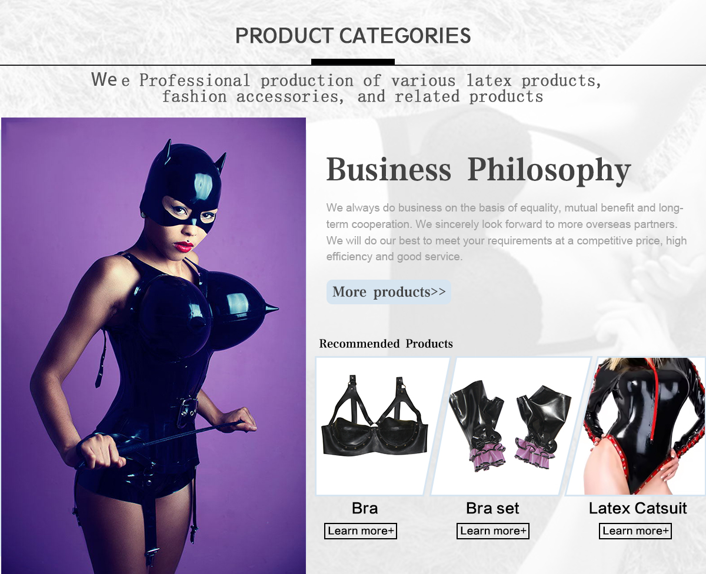Click the cat-ear mask in the banner
706x574 pixels.
coord(181,185)
